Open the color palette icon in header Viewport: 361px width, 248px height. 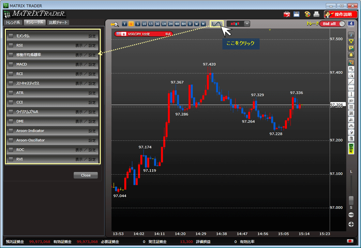[x=307, y=14]
